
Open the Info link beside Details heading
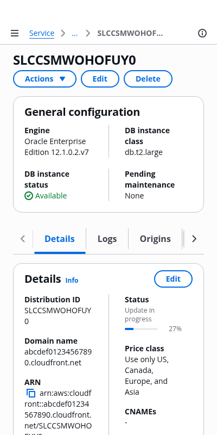click(72, 281)
